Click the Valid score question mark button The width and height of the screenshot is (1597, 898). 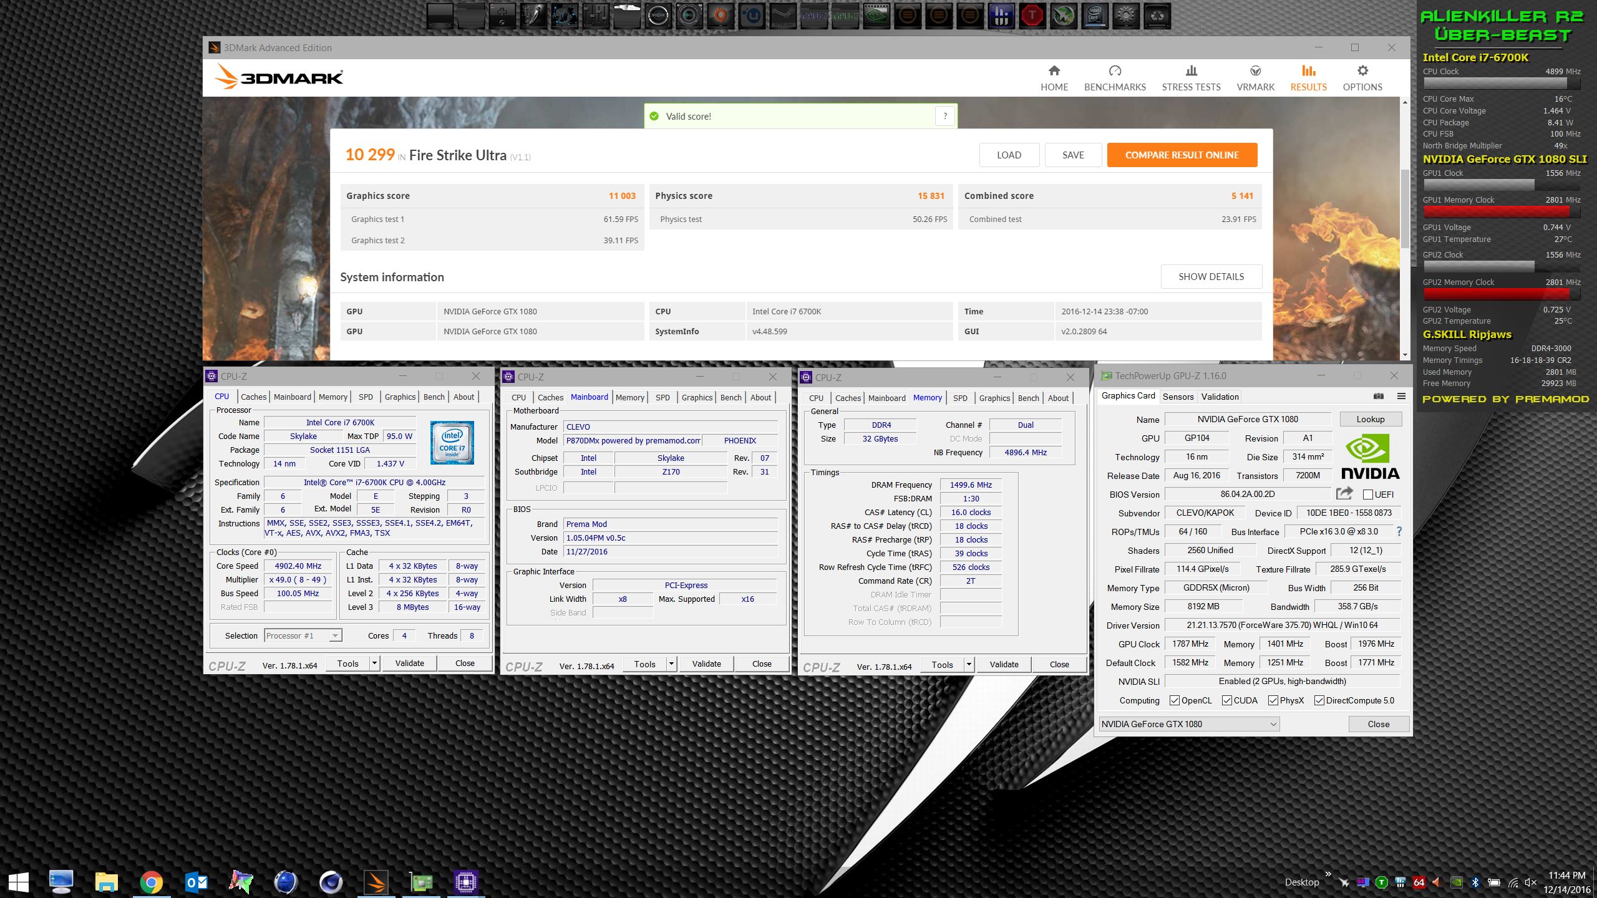pos(945,116)
